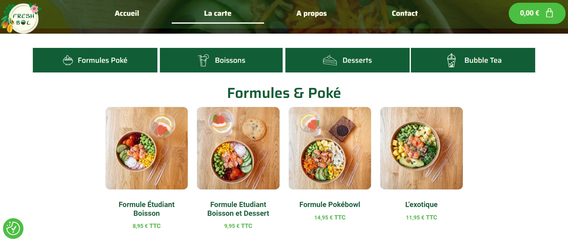Open the A propos page
The width and height of the screenshot is (568, 244).
point(312,13)
